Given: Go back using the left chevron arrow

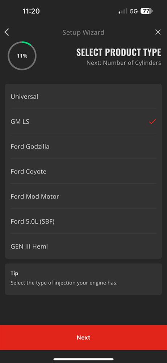Looking at the screenshot, I should tap(7, 32).
